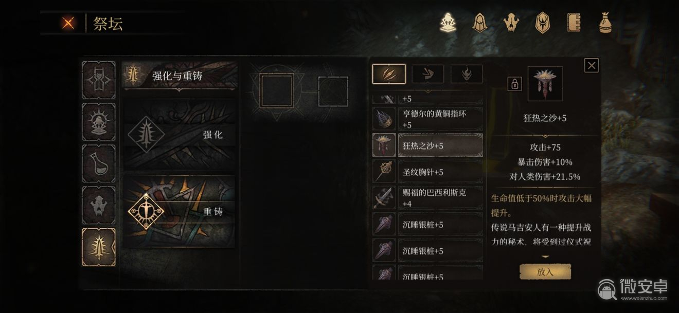Toggle the lock on 狂热之沙+5
The height and width of the screenshot is (313, 679).
click(x=514, y=84)
